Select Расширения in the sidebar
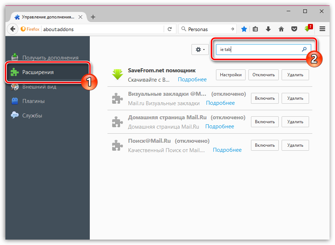This screenshot has width=335, height=245. tap(48, 72)
